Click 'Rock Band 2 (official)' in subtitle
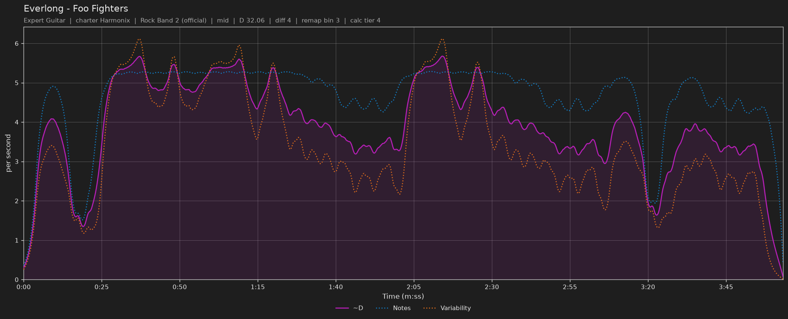788x319 pixels. coord(173,21)
